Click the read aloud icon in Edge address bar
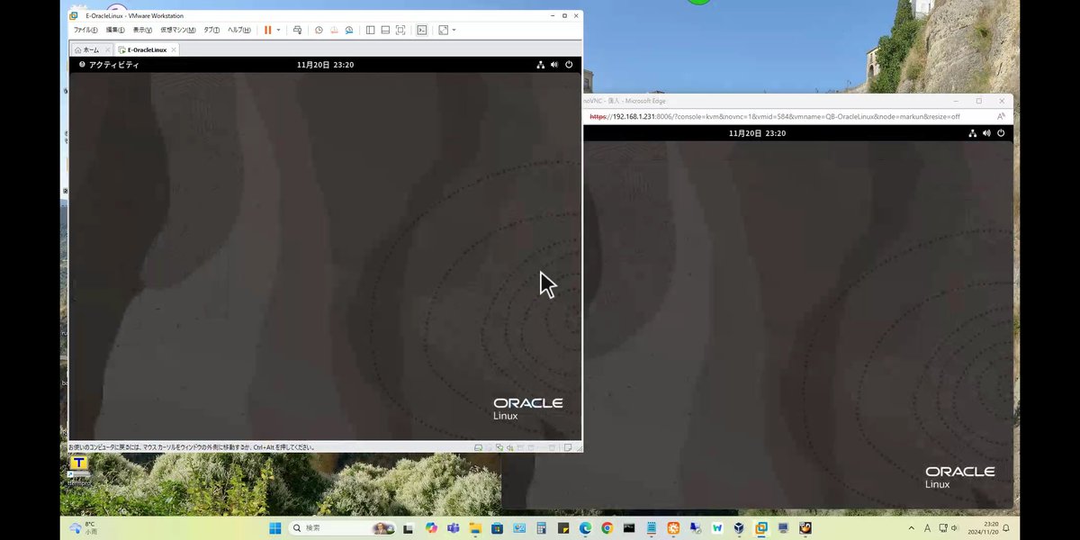The image size is (1080, 540). click(x=1002, y=116)
